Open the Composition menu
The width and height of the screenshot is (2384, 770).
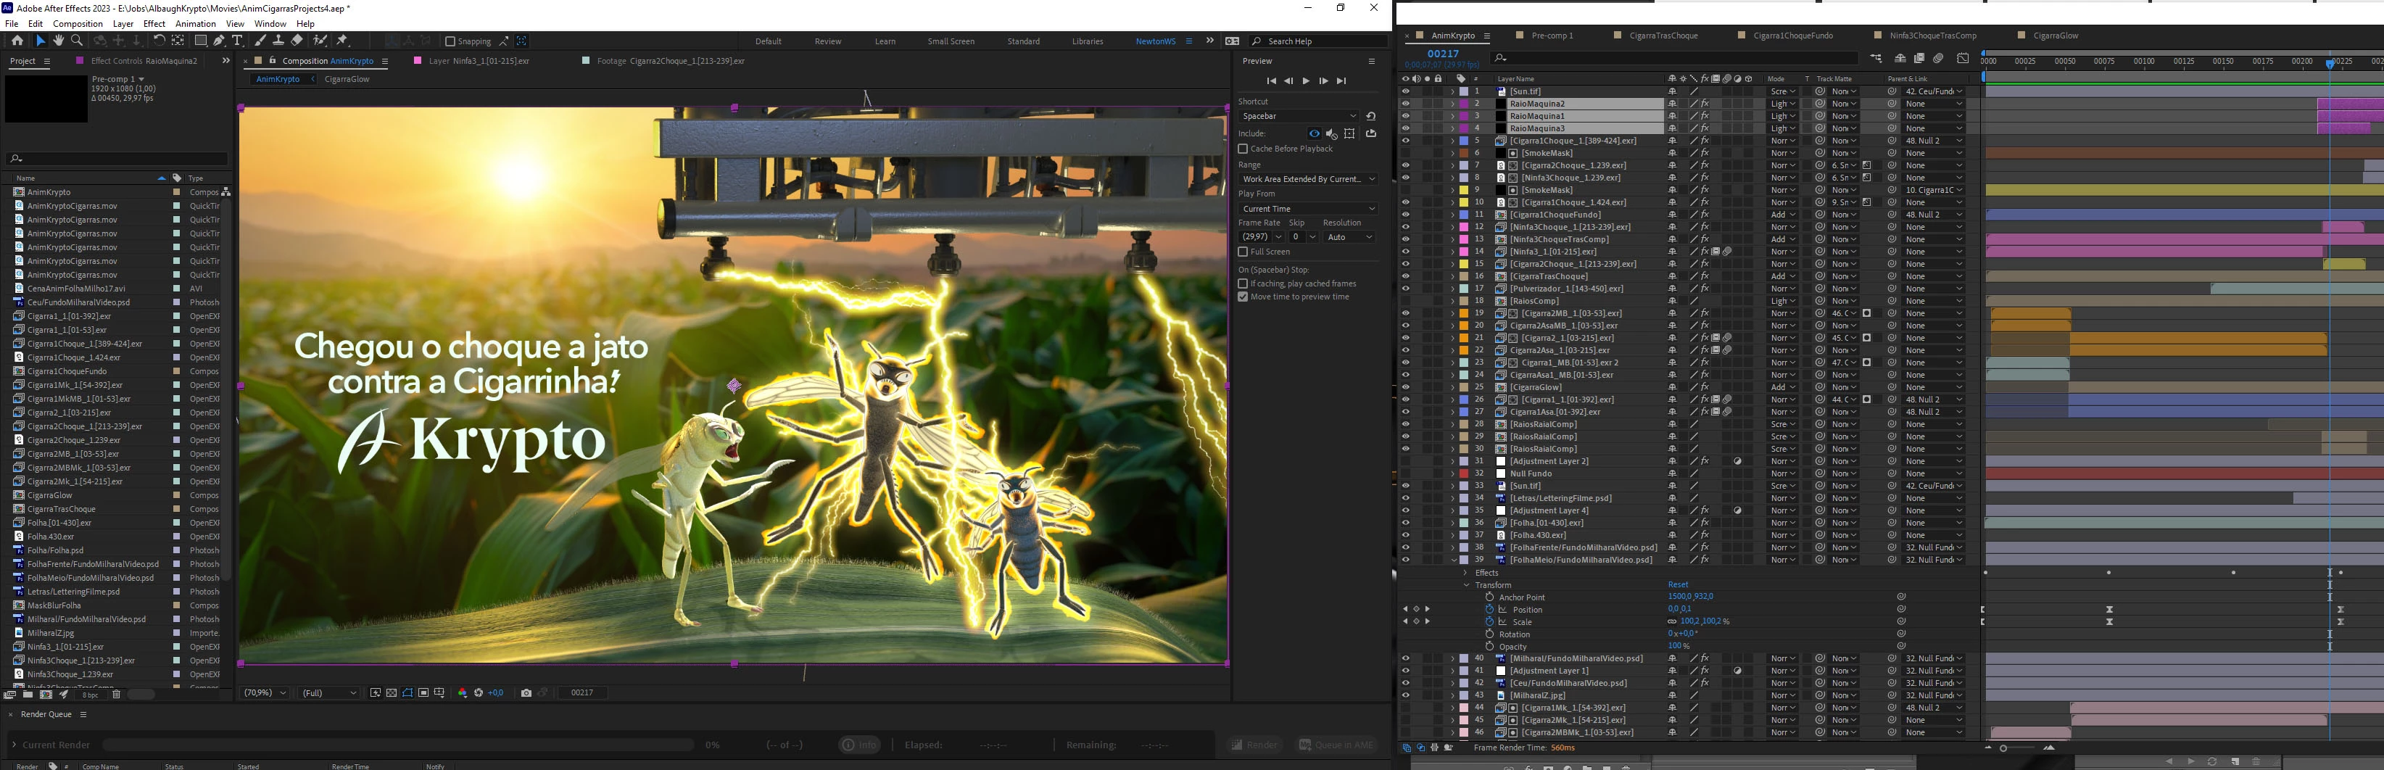click(78, 23)
